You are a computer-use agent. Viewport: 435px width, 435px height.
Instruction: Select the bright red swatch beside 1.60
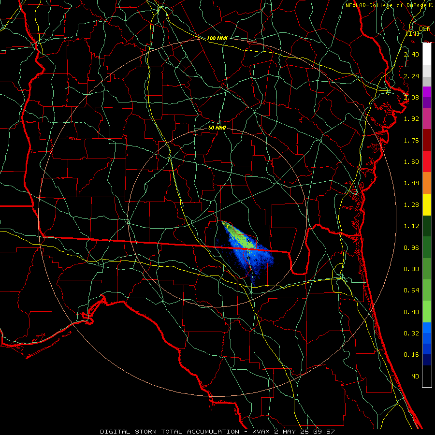(427, 161)
